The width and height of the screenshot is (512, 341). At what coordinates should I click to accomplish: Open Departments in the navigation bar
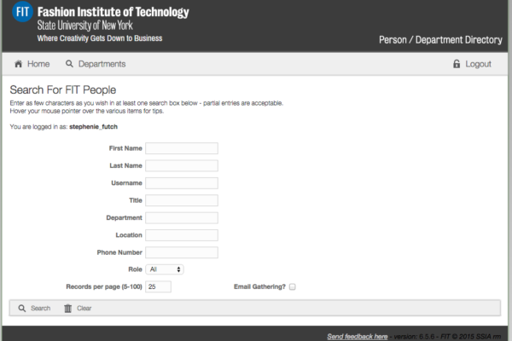click(102, 64)
